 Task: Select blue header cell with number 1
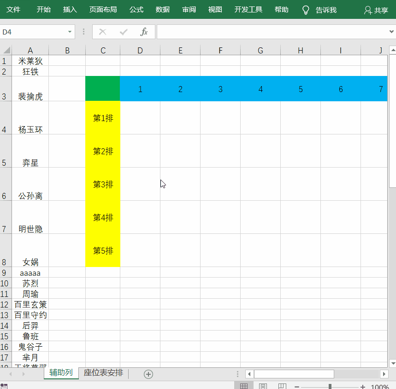(140, 89)
